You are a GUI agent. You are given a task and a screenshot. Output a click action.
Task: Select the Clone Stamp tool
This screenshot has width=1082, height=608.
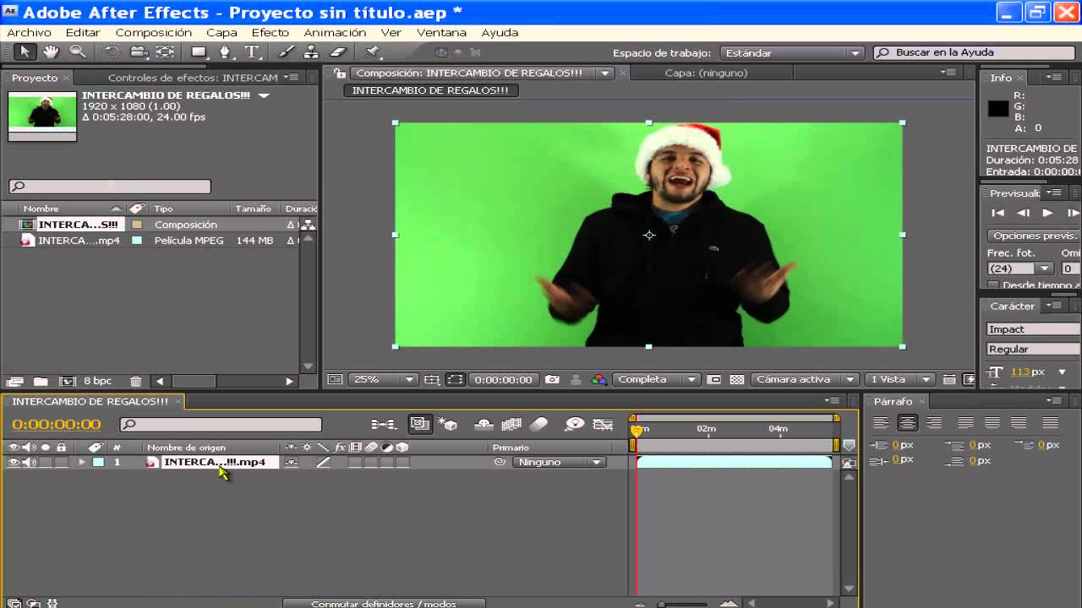point(311,52)
